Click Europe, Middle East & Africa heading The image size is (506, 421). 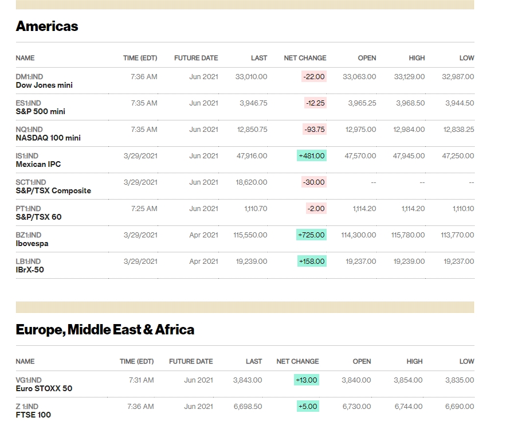click(105, 330)
